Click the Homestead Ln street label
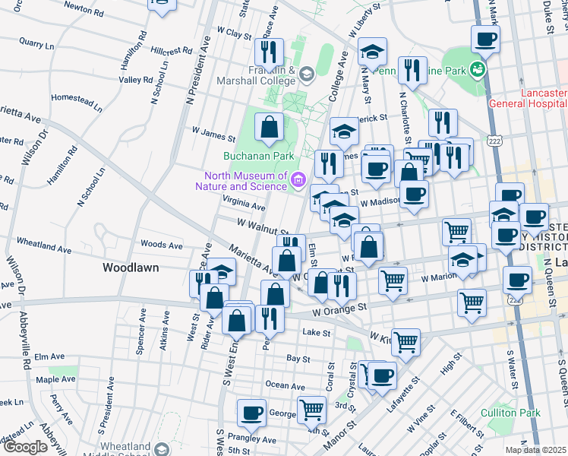This screenshot has width=568, height=456. coord(77,103)
